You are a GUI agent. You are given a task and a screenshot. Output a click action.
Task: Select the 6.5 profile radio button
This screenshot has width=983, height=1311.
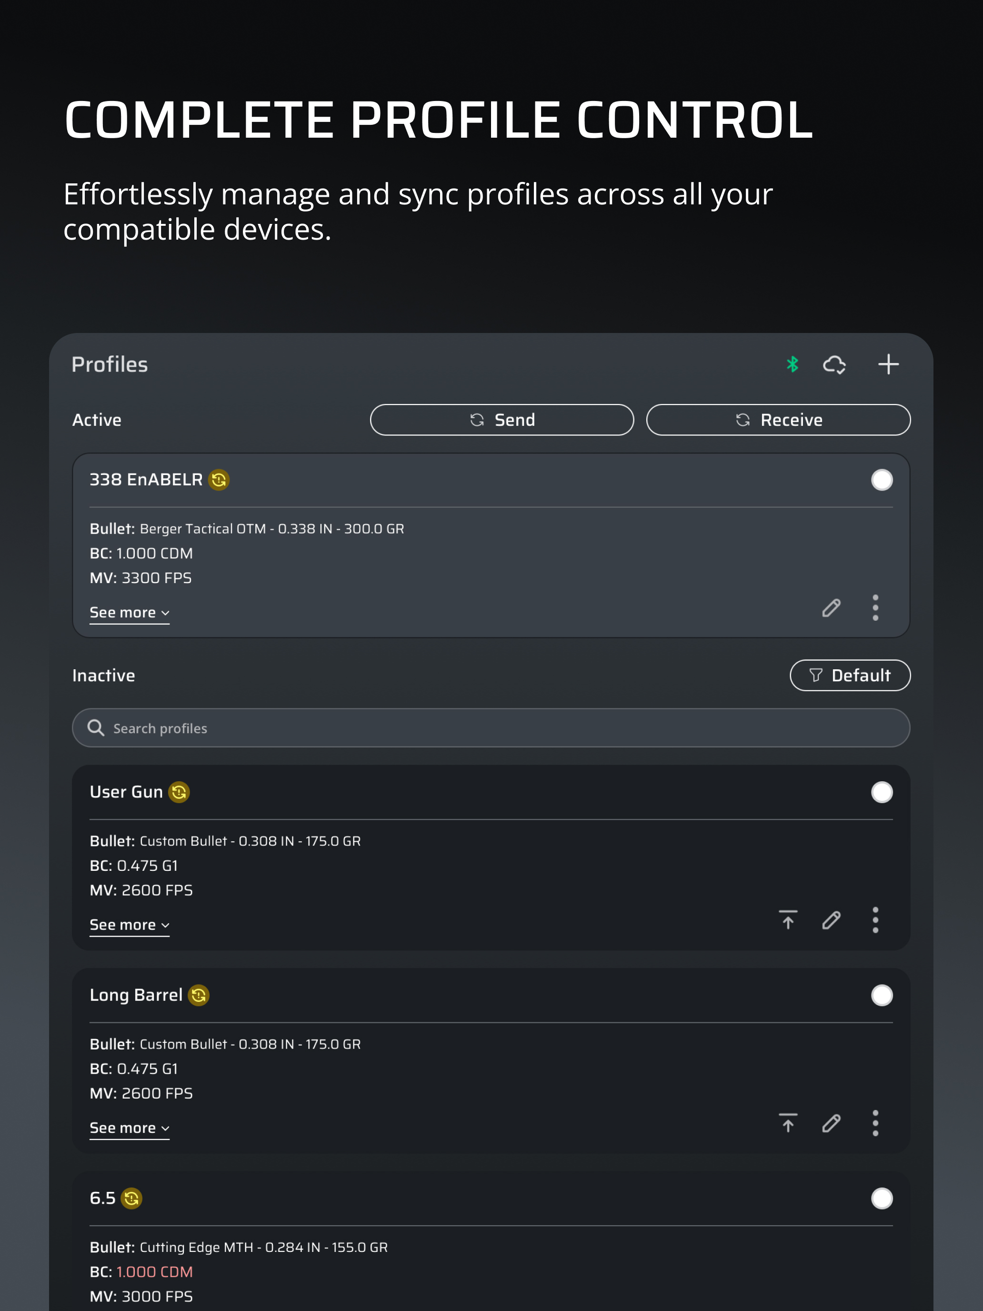pyautogui.click(x=882, y=1198)
